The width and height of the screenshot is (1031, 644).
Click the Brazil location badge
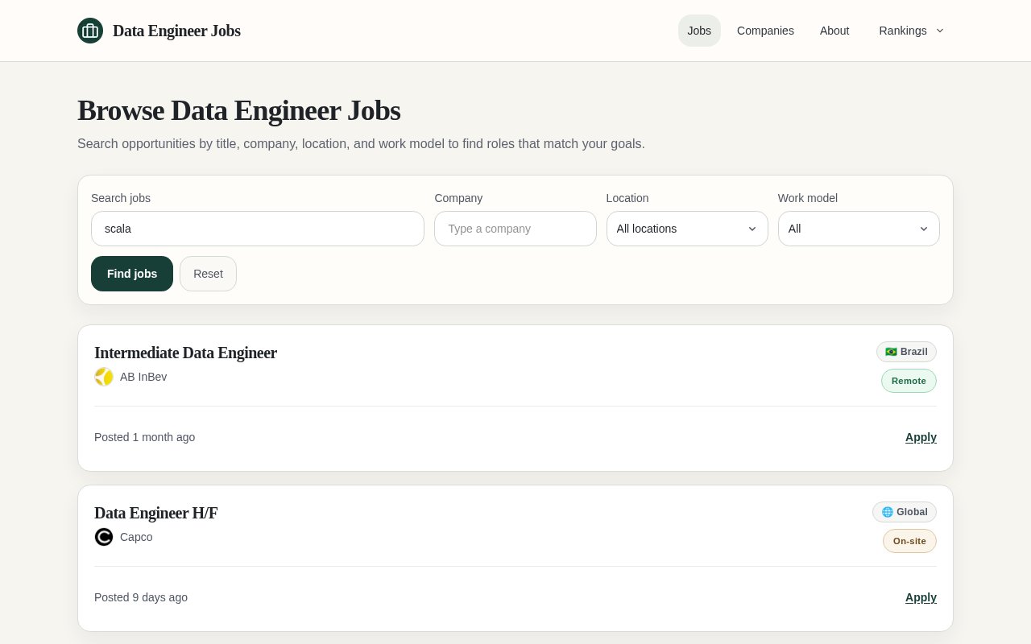(x=906, y=352)
